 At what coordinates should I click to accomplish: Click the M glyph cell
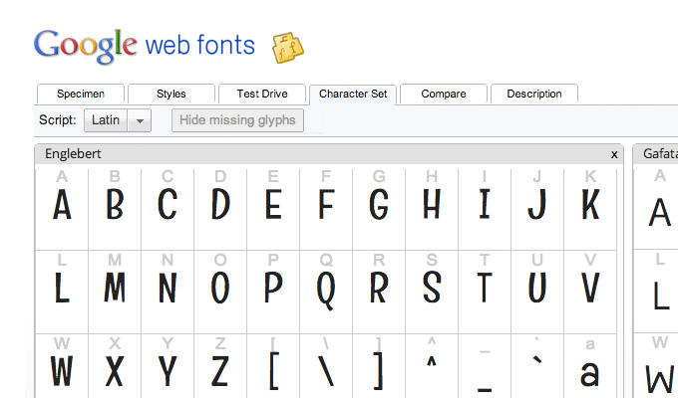pos(115,293)
